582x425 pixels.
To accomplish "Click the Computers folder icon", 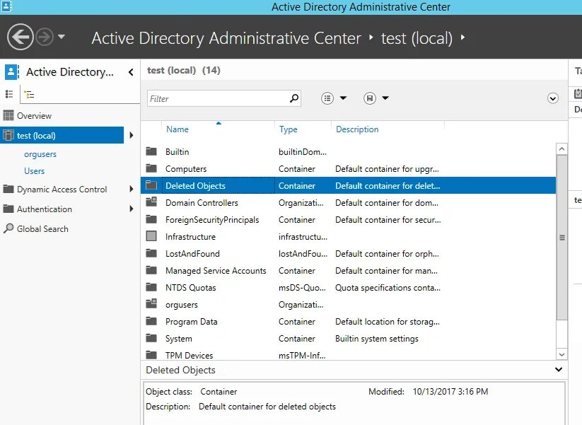I will pos(151,168).
